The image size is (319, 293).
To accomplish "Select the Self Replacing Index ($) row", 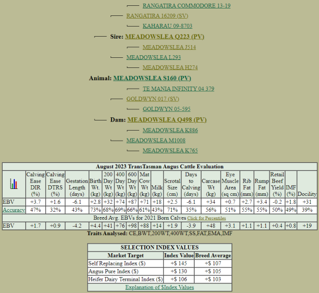I will pyautogui.click(x=159, y=263).
